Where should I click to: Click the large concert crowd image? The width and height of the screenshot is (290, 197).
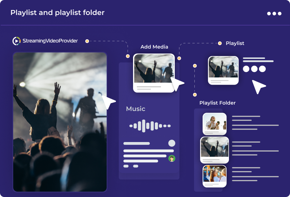pos(60,122)
